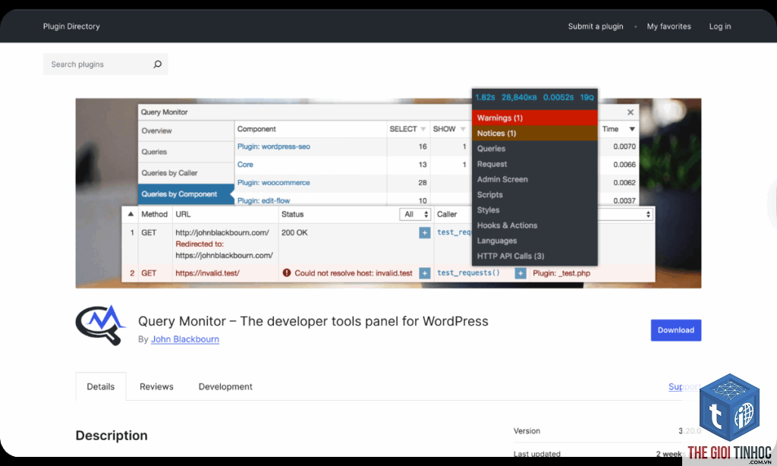This screenshot has width=777, height=466.
Task: Click the plus icon beside 200 OK status
Action: [425, 232]
